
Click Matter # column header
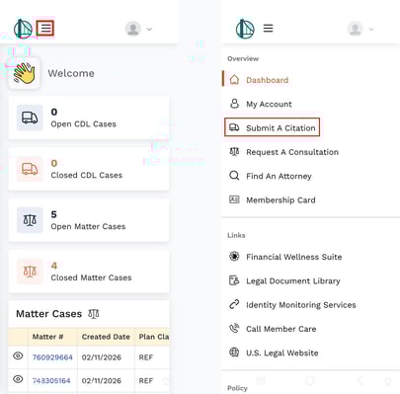pos(47,337)
